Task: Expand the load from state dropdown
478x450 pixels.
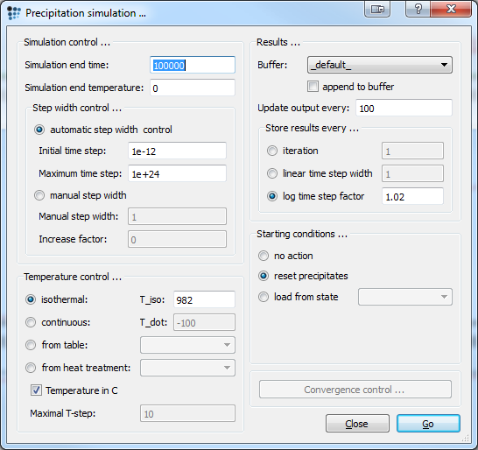Action: click(405, 297)
